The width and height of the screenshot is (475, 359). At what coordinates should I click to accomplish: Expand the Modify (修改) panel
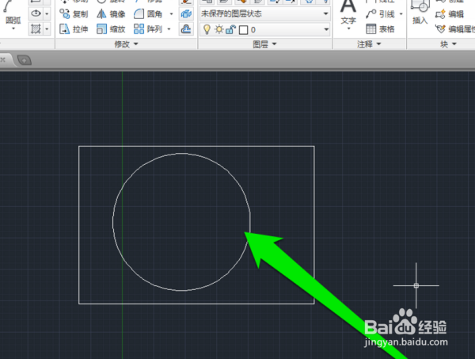coord(126,44)
